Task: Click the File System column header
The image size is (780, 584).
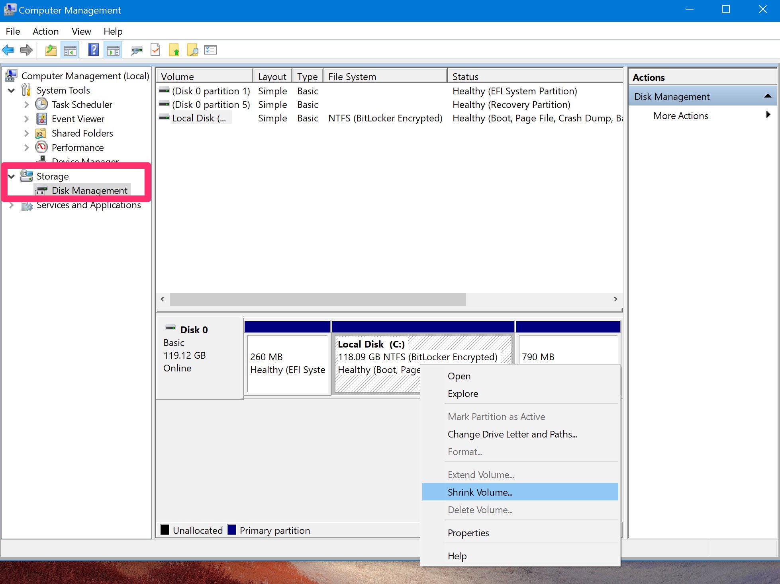Action: pyautogui.click(x=385, y=76)
